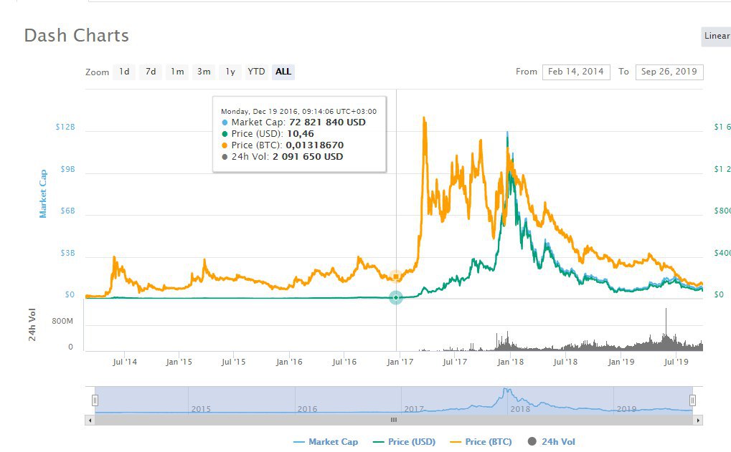The width and height of the screenshot is (731, 452).
Task: Switch chart to Linear scale
Action: pos(717,37)
